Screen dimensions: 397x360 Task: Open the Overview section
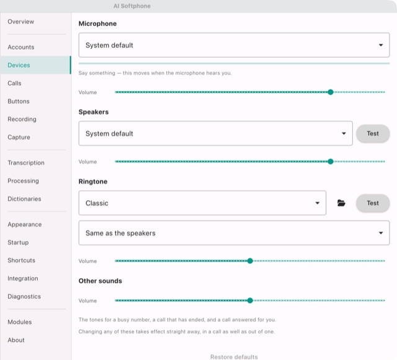(x=36, y=22)
